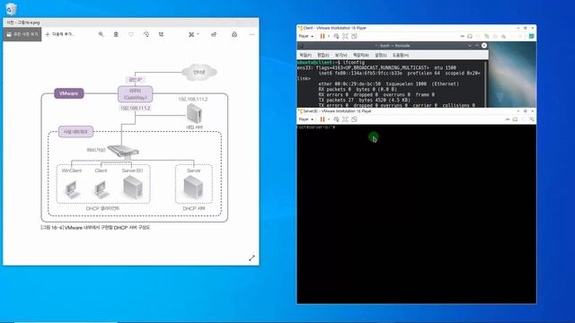Enter full screen for Server(B) VM
Screen dimensions: 575x323
pyautogui.click(x=345, y=119)
